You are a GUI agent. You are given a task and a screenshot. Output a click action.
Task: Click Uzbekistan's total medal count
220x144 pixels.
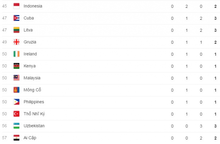pyautogui.click(x=216, y=126)
